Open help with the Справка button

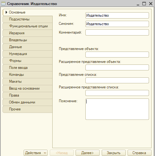[139, 153]
